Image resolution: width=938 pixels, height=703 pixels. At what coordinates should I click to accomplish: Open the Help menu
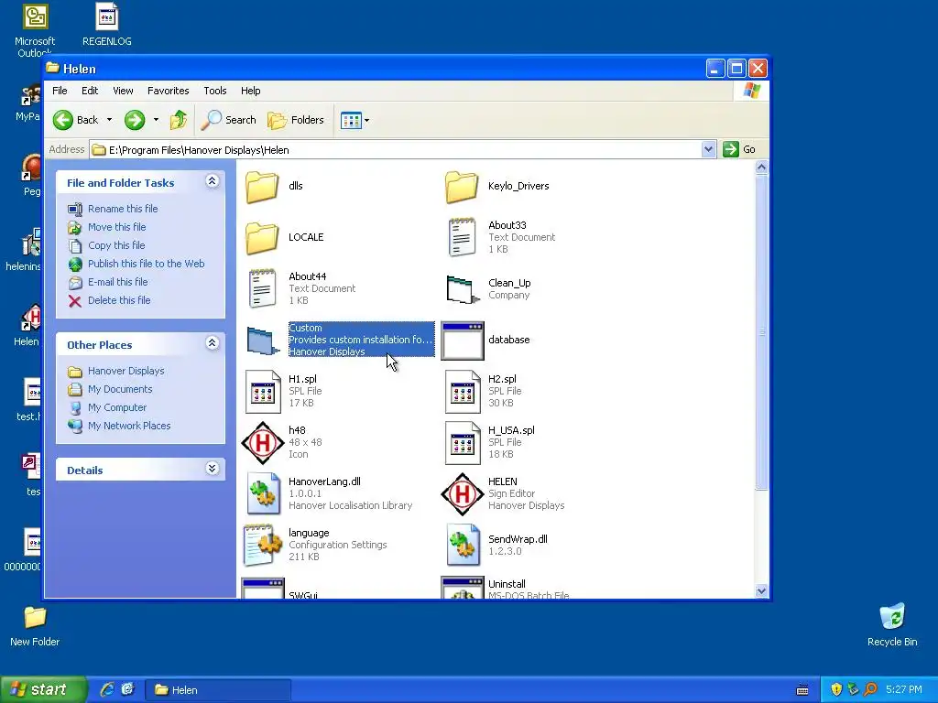(251, 91)
